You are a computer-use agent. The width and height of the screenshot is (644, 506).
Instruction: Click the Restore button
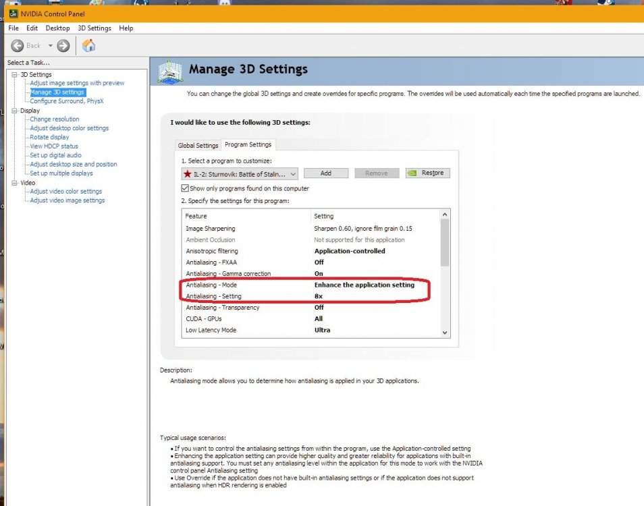427,173
